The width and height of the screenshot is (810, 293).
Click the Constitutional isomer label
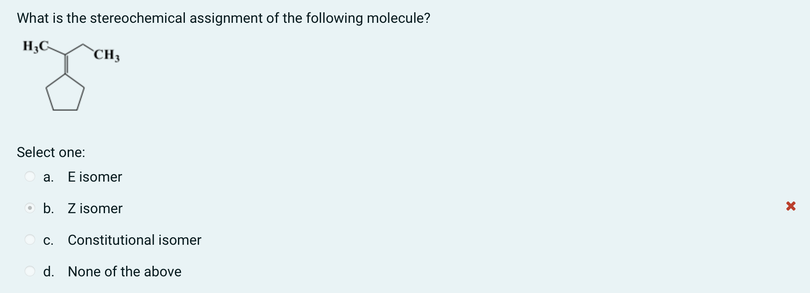point(134,240)
